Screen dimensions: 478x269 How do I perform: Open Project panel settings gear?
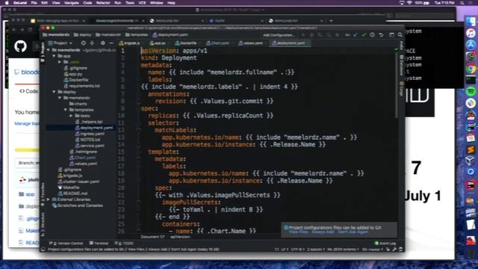point(103,43)
